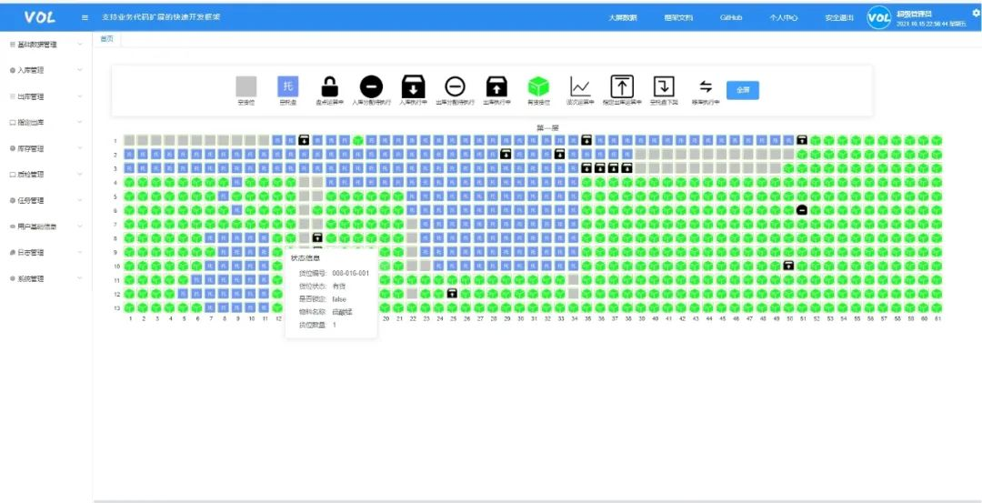Click the lock icon in the legend
This screenshot has height=503, width=982.
click(330, 86)
